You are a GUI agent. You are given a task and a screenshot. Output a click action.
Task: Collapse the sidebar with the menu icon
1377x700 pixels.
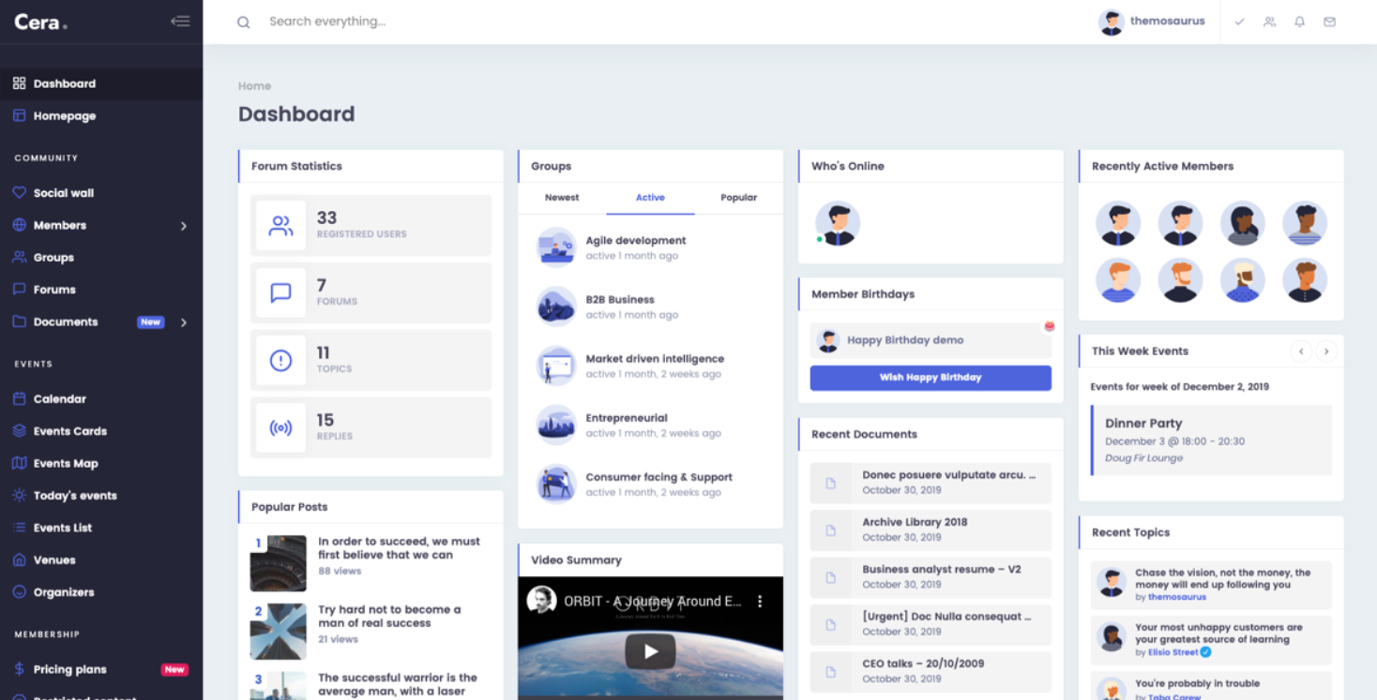pos(180,22)
